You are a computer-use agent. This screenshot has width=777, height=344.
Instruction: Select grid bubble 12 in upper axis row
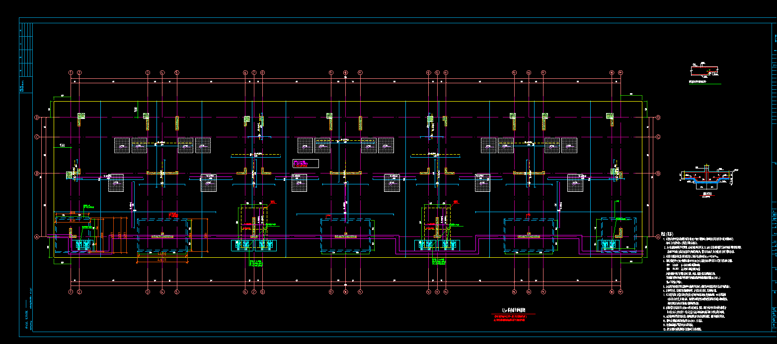428,72
